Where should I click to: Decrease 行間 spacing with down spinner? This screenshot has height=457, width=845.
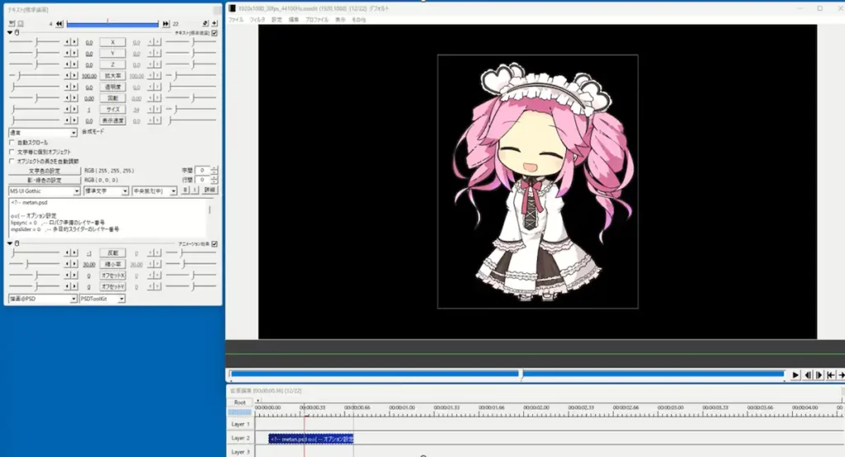click(x=215, y=182)
